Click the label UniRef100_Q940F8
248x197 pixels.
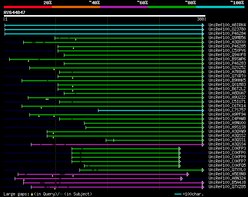(x=227, y=55)
